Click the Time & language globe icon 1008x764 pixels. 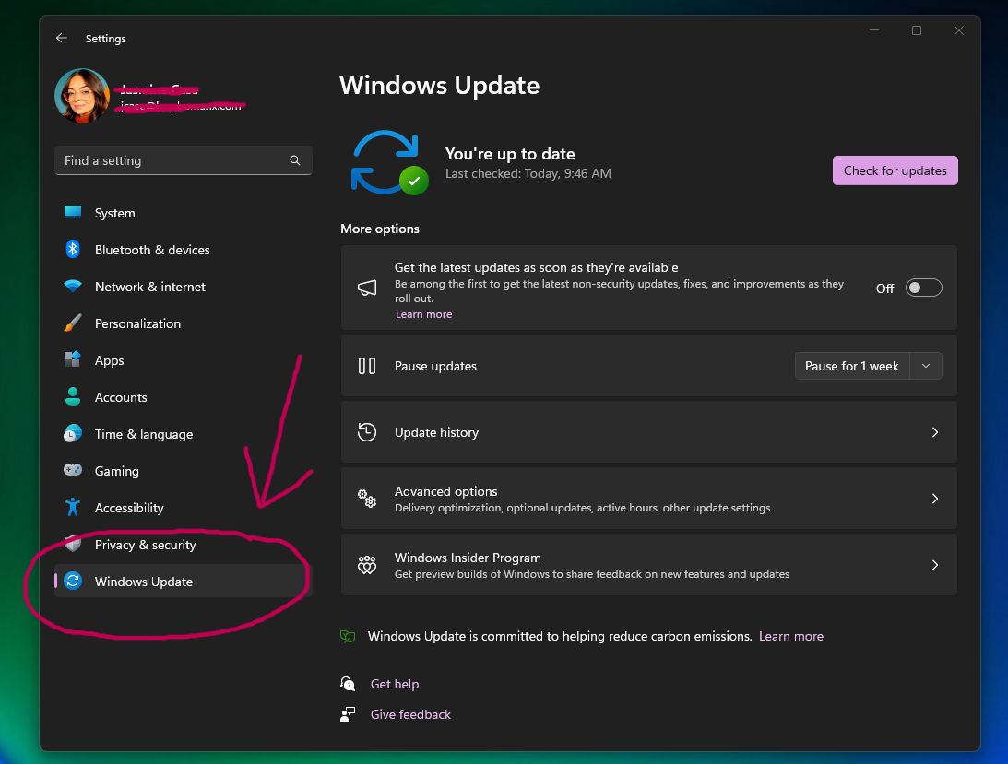(x=73, y=434)
